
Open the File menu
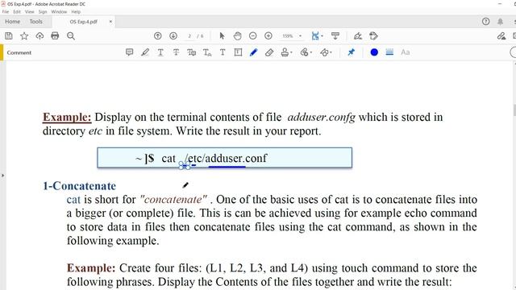click(x=6, y=11)
